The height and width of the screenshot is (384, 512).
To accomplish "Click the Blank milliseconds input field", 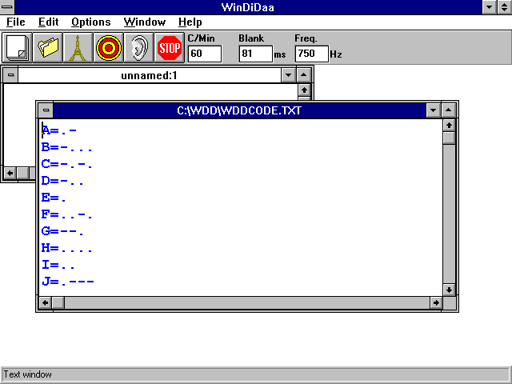I will (255, 54).
